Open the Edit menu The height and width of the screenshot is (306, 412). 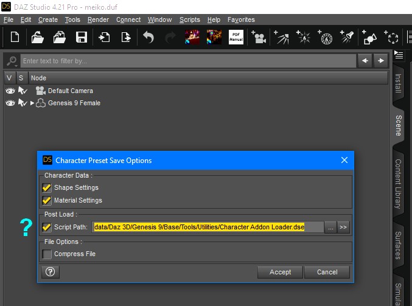click(x=26, y=19)
